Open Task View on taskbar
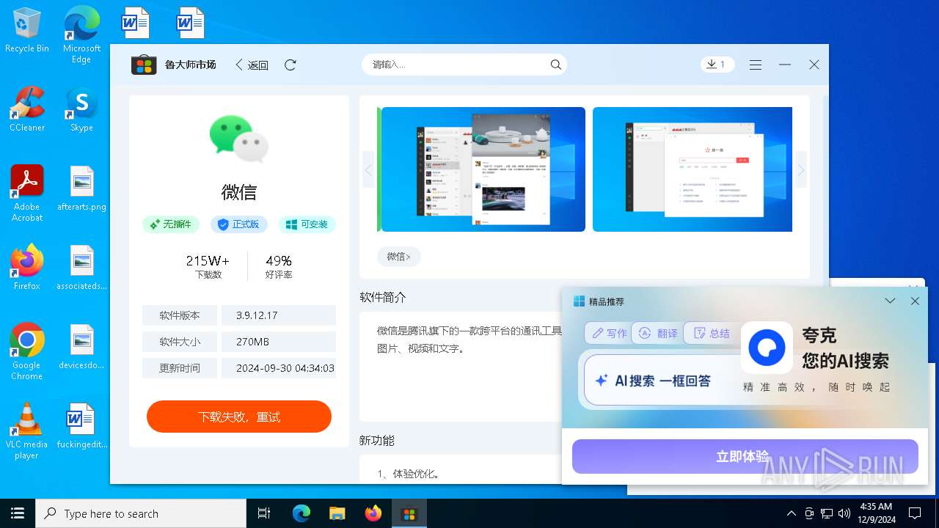 (x=264, y=513)
